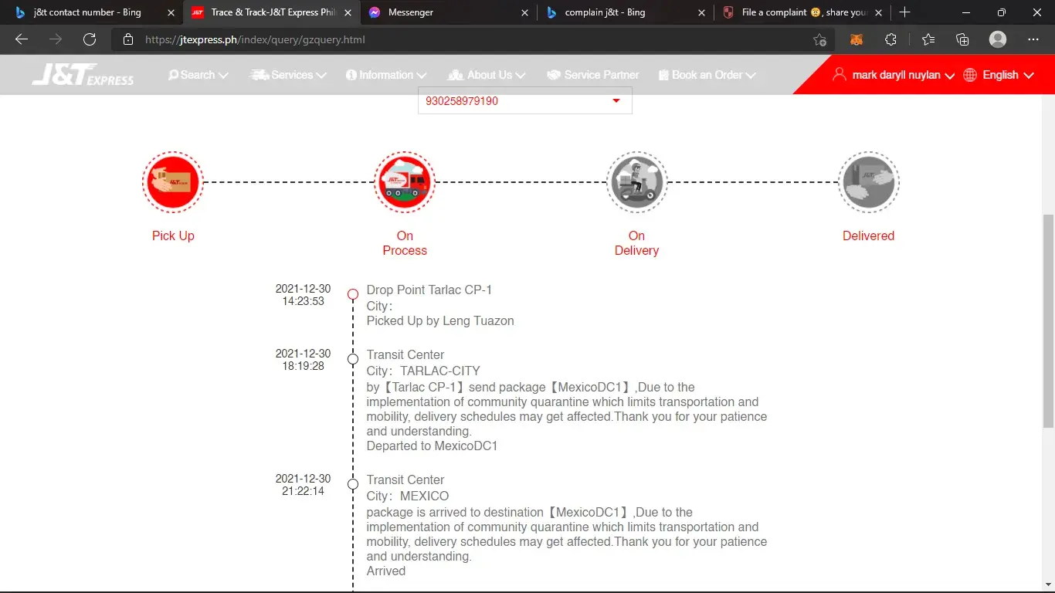Open the Service Partner link
This screenshot has height=593, width=1055.
pos(593,75)
